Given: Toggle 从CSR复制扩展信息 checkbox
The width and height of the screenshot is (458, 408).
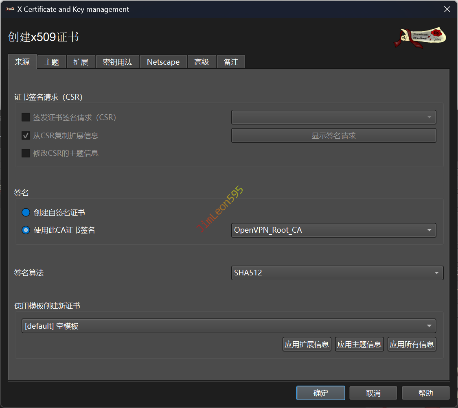Looking at the screenshot, I should (26, 135).
